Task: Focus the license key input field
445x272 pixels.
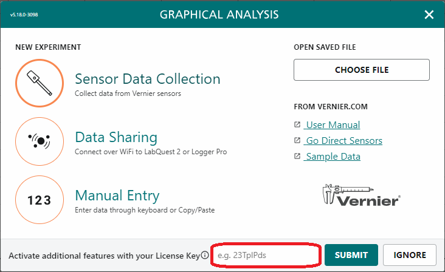Action: (266, 255)
